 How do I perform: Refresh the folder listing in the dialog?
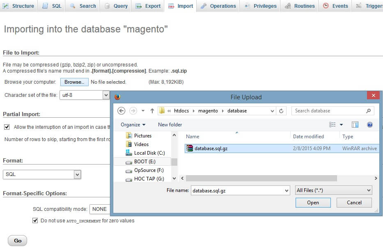click(x=281, y=111)
